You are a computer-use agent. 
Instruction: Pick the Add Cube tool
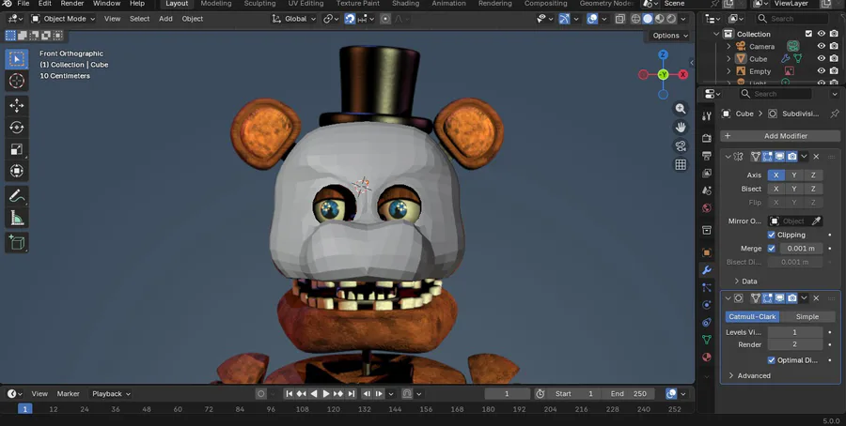[17, 243]
